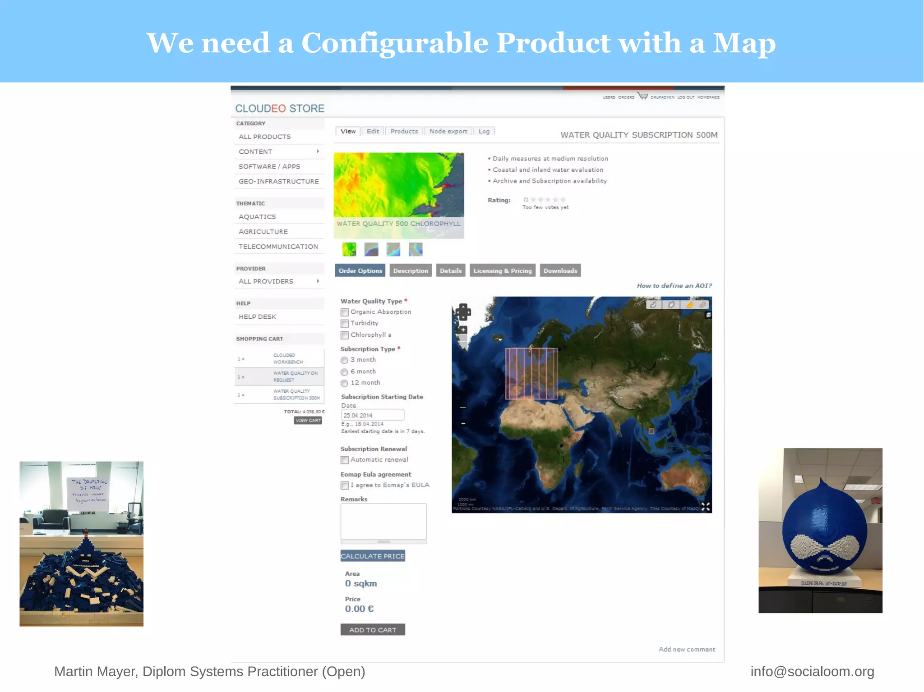Open the AGRICULTURE thematic link
This screenshot has width=924, height=692.
pos(263,232)
